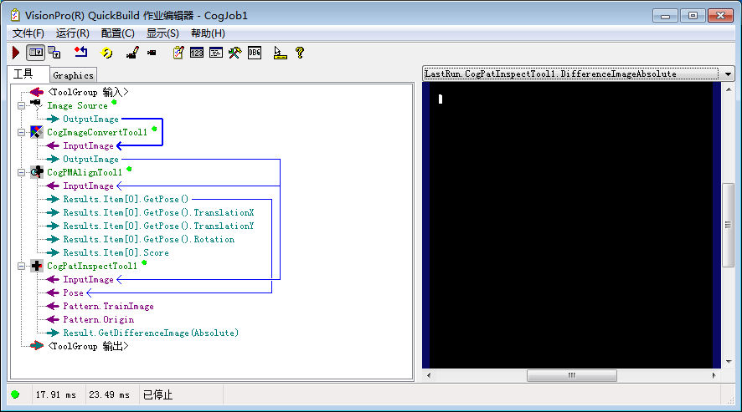Select the CogPMAlignTool1 label
742x412 pixels.
(x=85, y=172)
